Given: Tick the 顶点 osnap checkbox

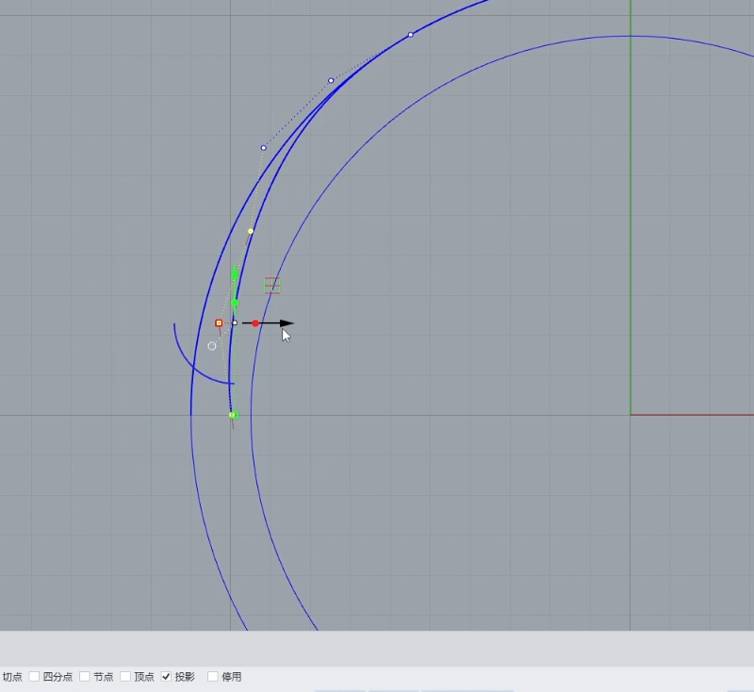Looking at the screenshot, I should tap(125, 677).
